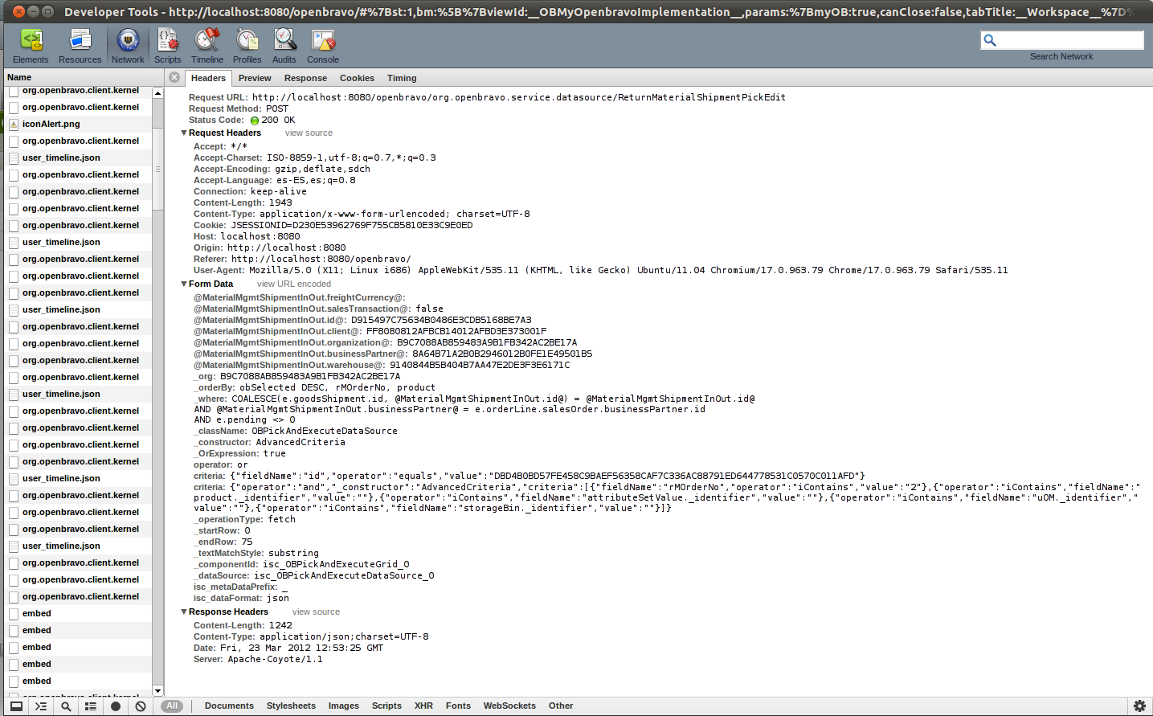The image size is (1153, 716).
Task: Click the '_operationType: fetch' entry
Action: tap(244, 520)
